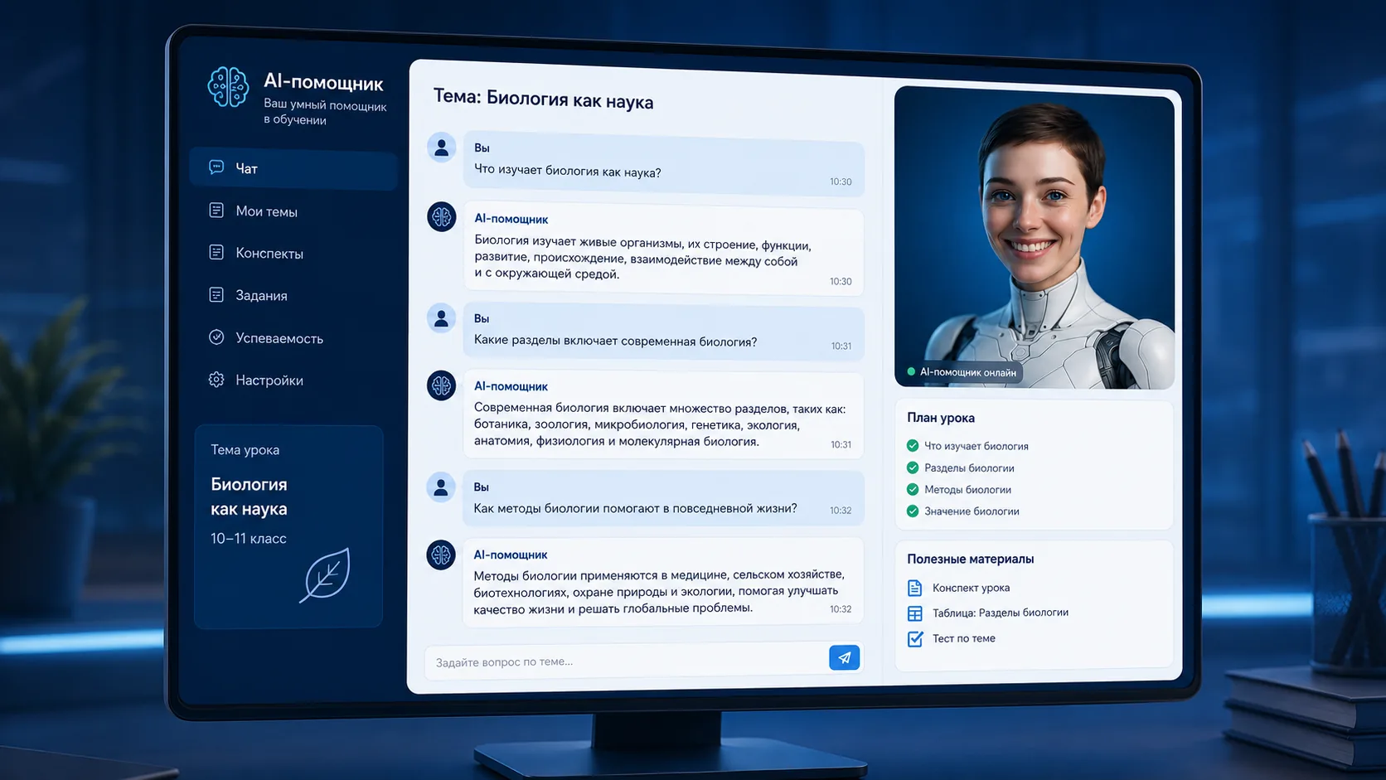Screen dimensions: 1386x780
Task: Select plan item Что изучает биология
Action: coord(976,446)
